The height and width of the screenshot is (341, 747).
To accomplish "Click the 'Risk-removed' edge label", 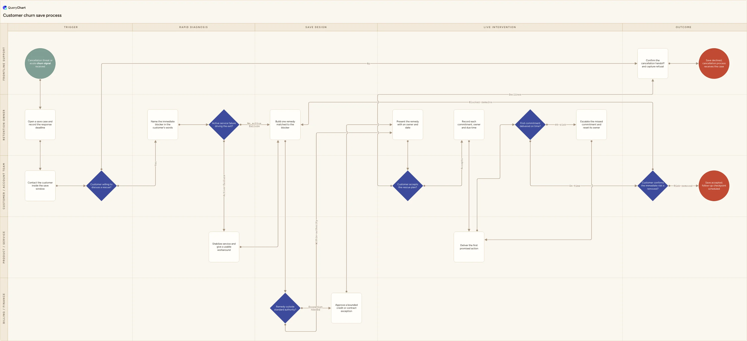I will point(683,186).
